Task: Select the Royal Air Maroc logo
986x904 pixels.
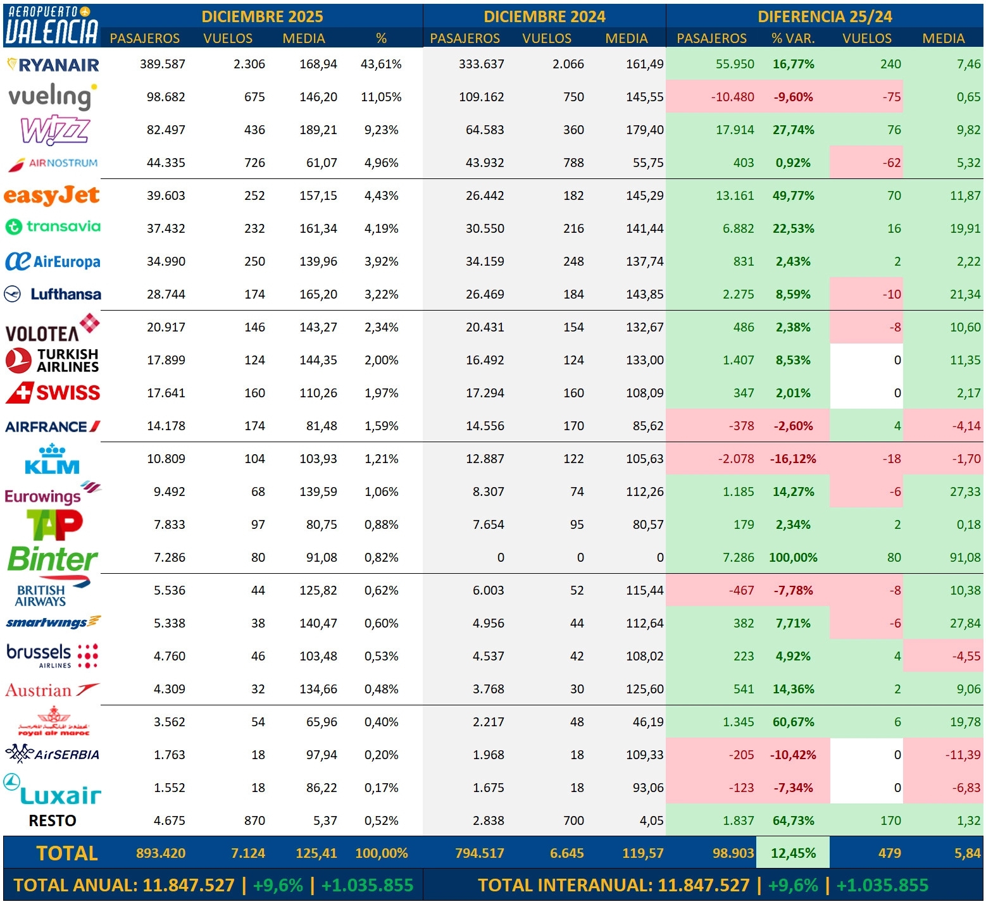Action: tap(53, 722)
